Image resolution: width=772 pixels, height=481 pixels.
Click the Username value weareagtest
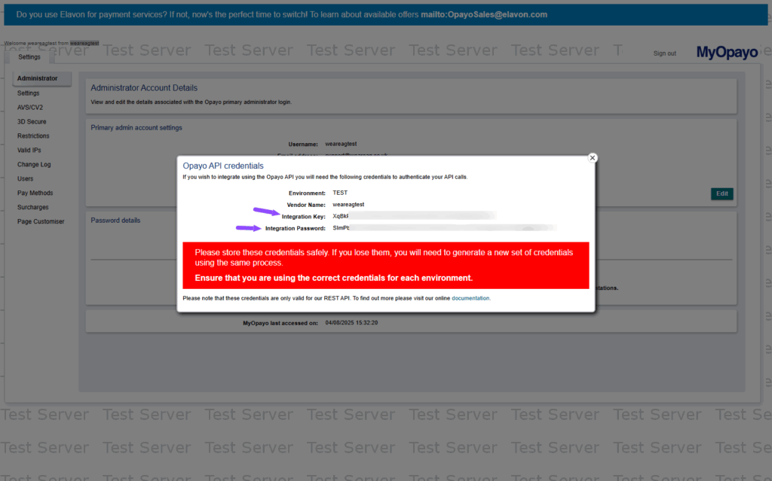click(341, 144)
